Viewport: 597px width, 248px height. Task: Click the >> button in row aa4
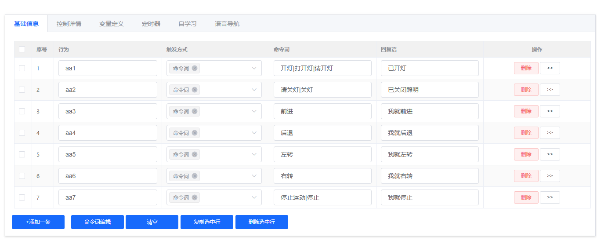(550, 133)
